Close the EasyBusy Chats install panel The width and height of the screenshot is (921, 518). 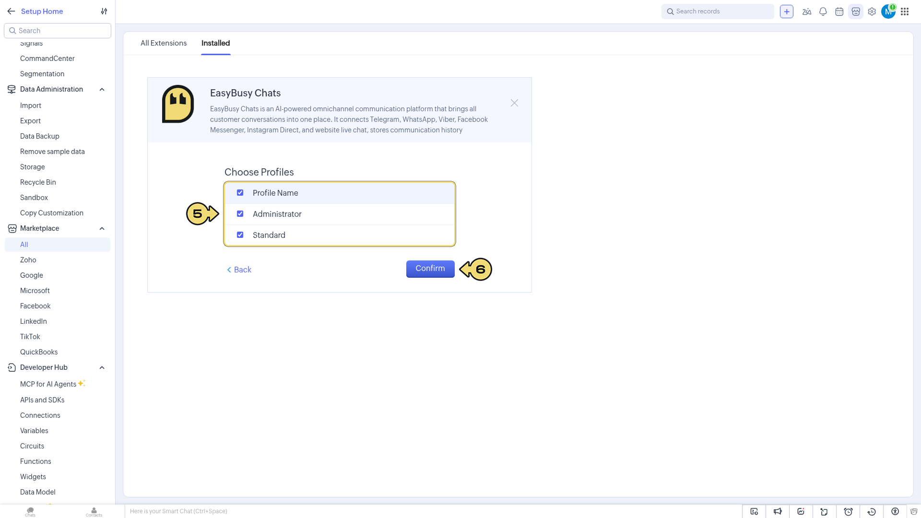(x=514, y=103)
